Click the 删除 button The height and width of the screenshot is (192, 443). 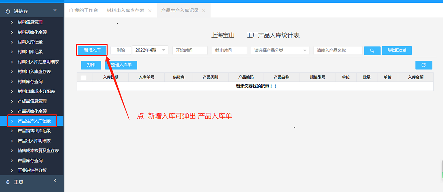point(120,50)
